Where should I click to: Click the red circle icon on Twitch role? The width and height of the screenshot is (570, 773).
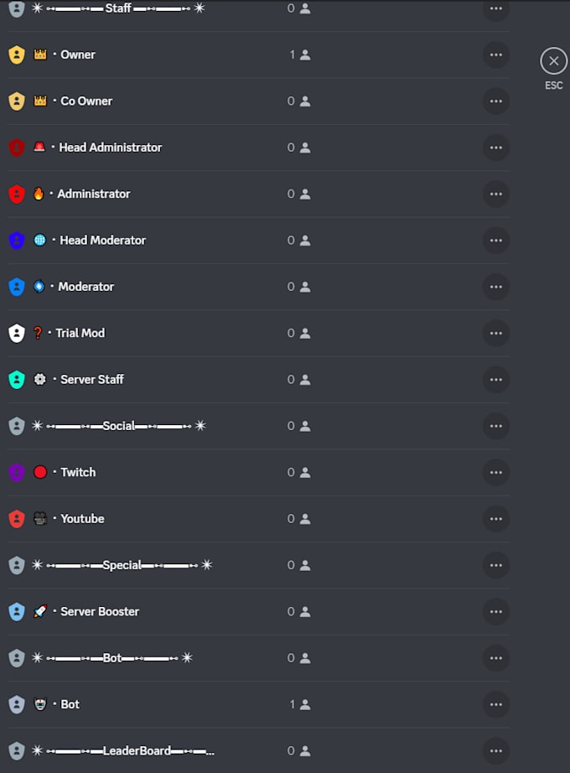pyautogui.click(x=39, y=472)
